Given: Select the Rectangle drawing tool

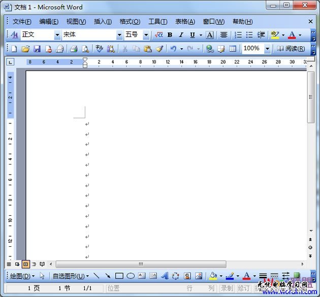Looking at the screenshot, I should tap(119, 276).
